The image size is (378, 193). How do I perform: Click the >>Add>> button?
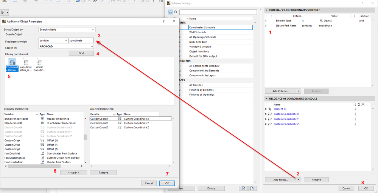73,173
